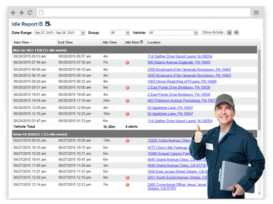Open the browser hamburger menu
This screenshot has height=204, width=273.
256,12
